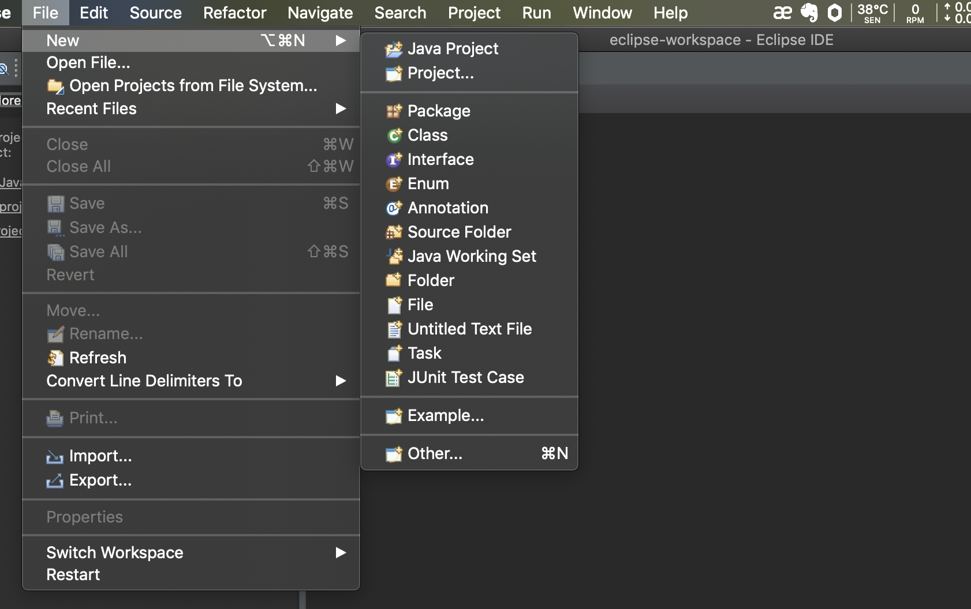Select Other... at bottom of New submenu
Screen dimensions: 971x609
click(x=435, y=454)
